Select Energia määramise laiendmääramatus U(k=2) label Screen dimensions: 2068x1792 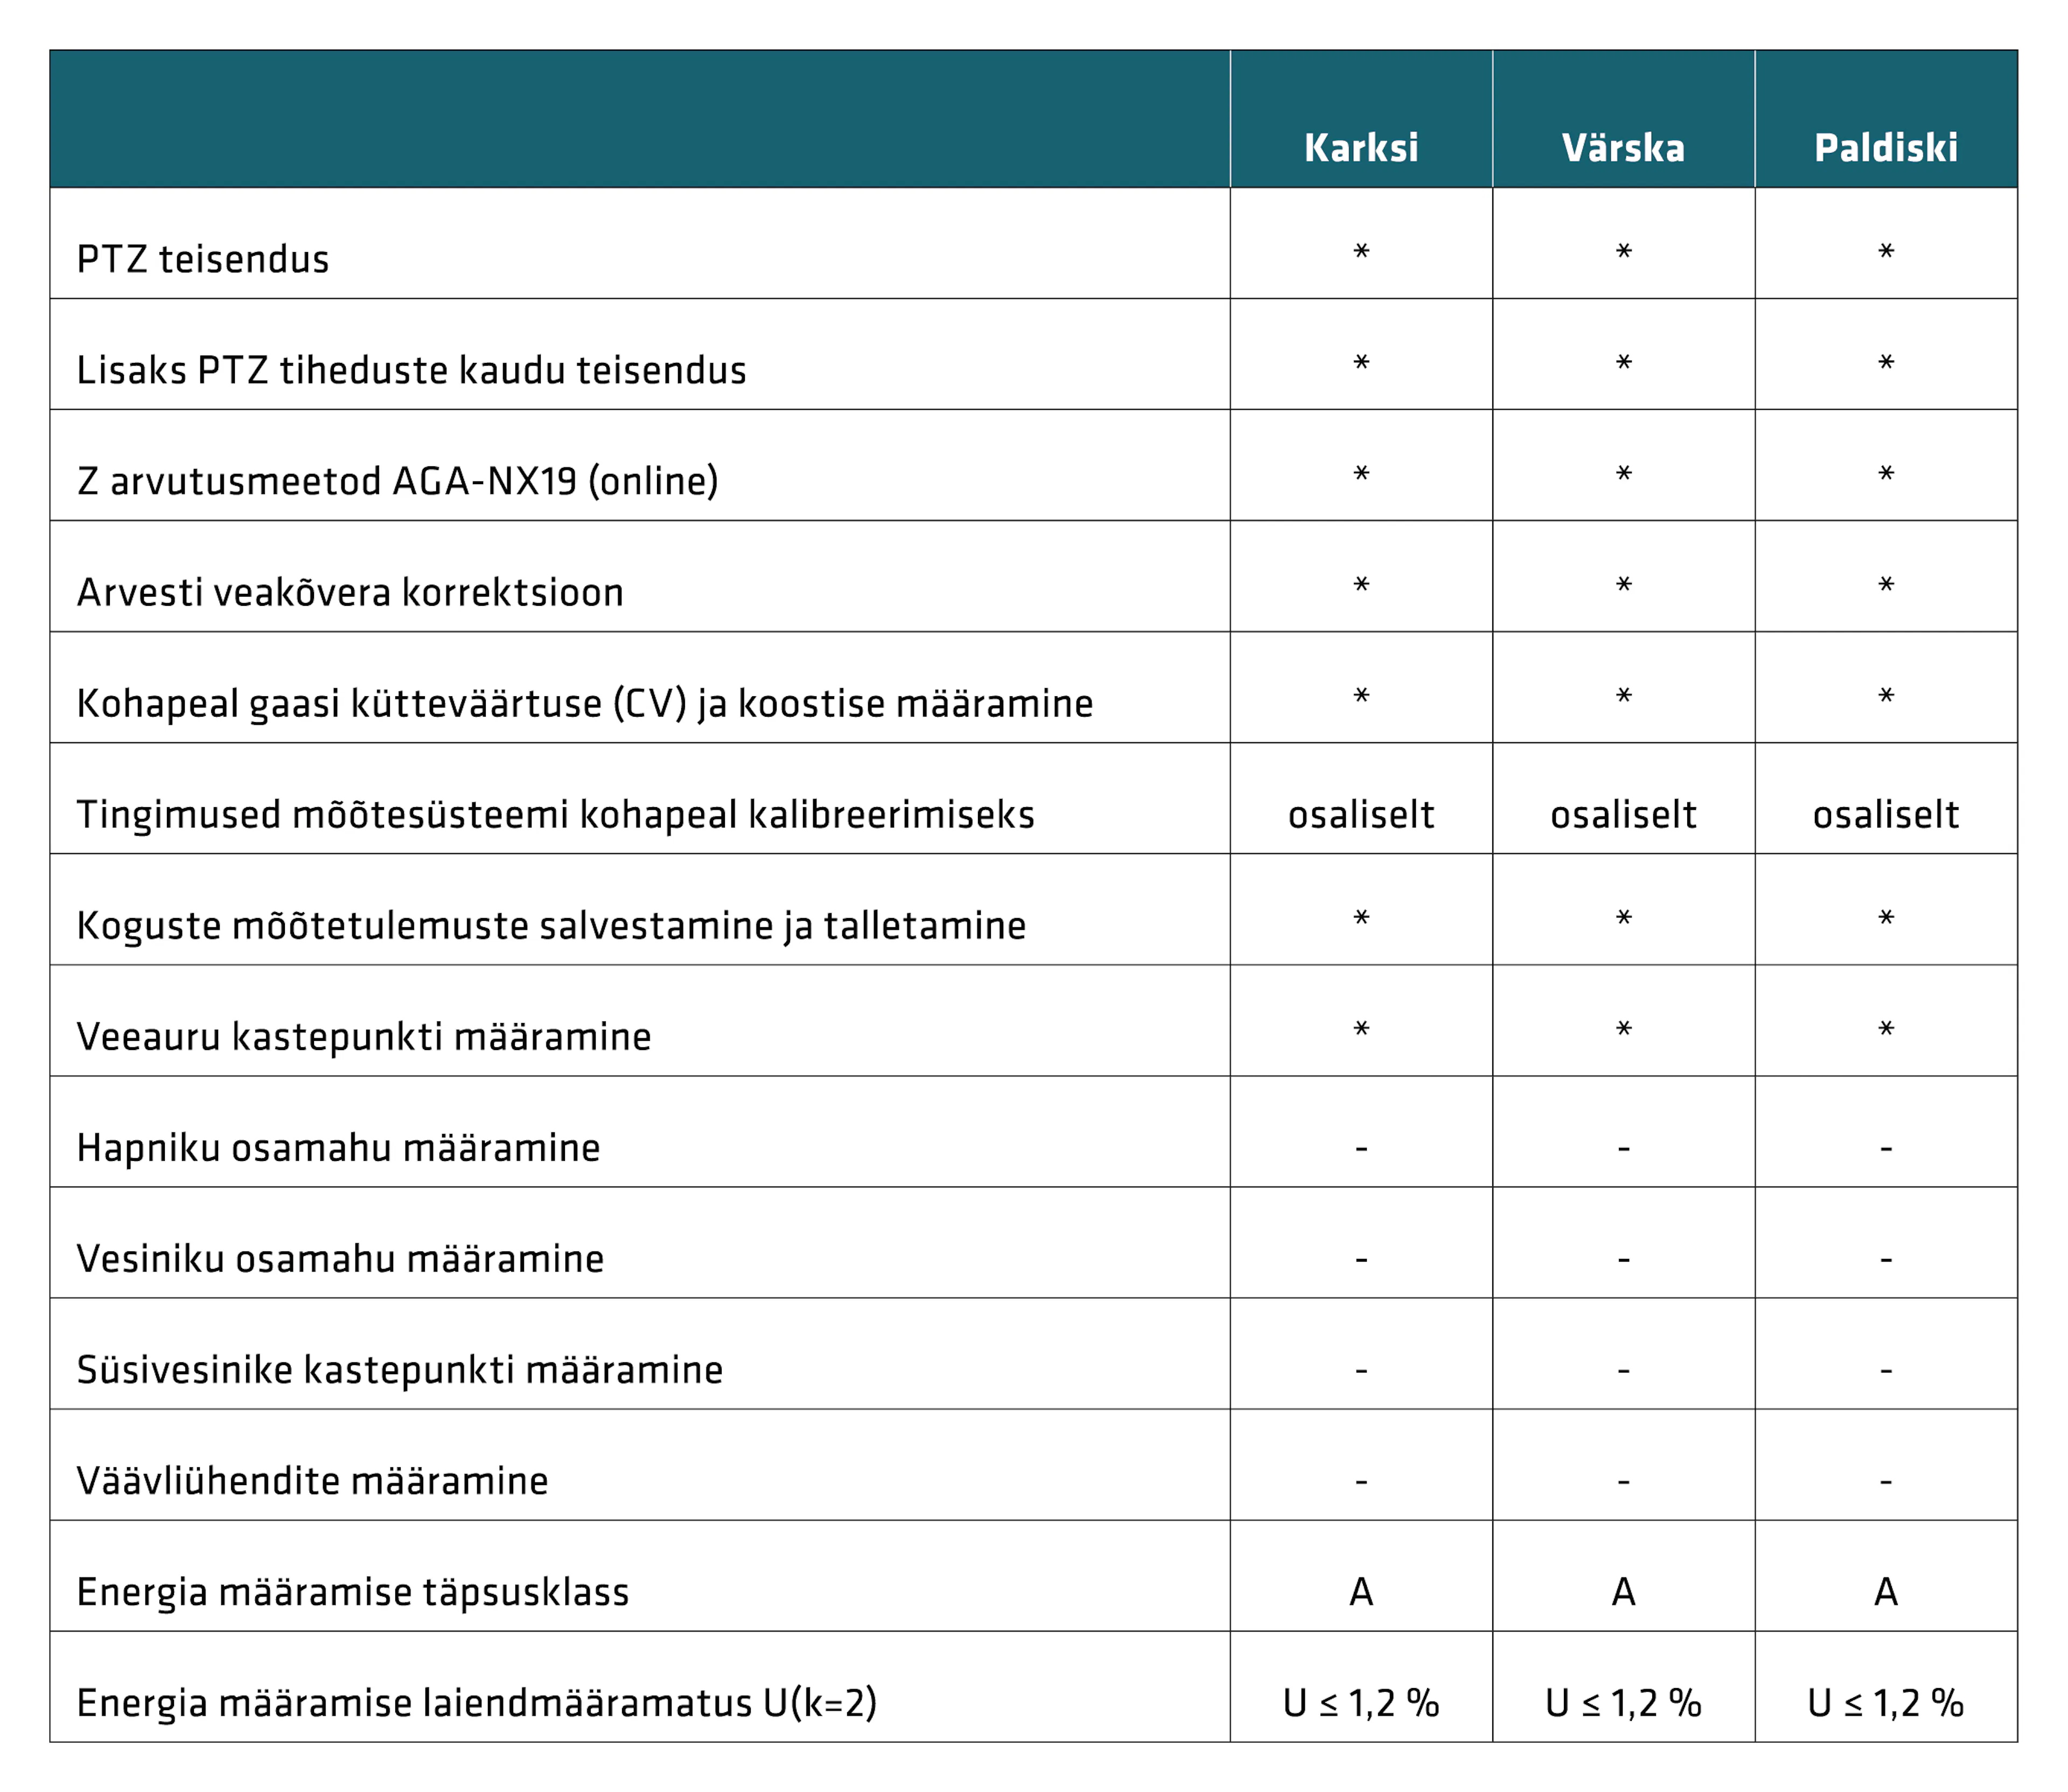coord(476,1703)
